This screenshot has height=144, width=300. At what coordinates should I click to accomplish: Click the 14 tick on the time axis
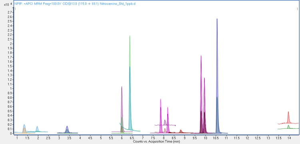289,138
